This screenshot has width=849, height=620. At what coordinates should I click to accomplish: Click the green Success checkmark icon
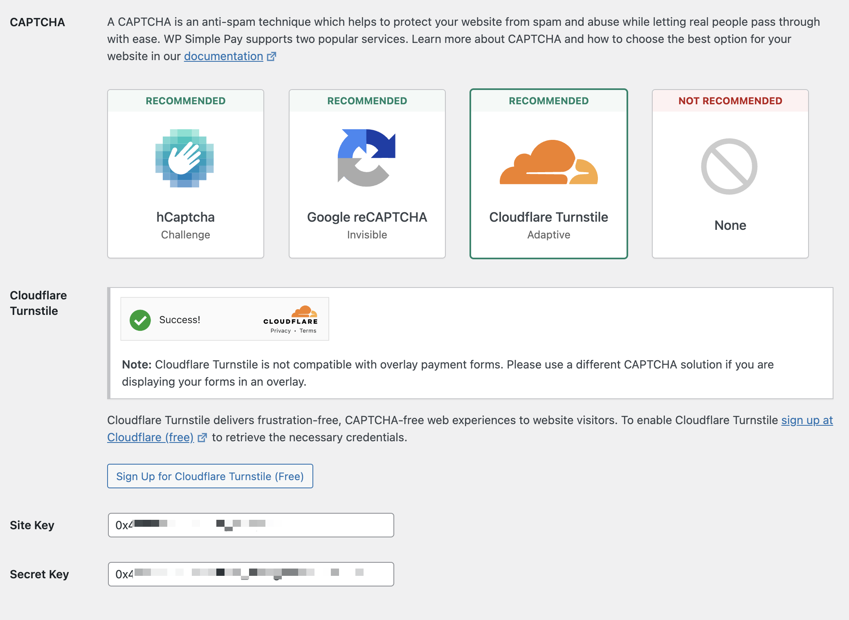(x=140, y=320)
